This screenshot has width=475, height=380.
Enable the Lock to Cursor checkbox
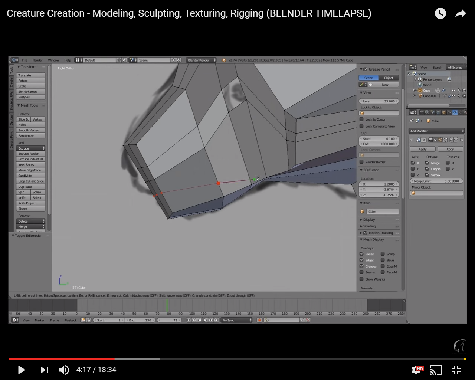click(361, 119)
